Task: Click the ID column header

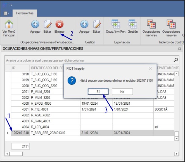Action: 20,68
